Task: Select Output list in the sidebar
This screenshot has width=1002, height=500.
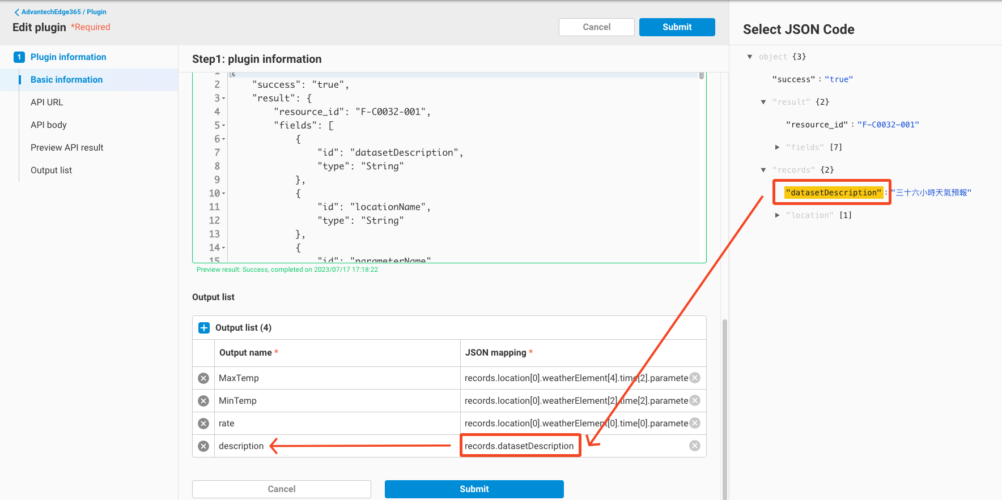Action: click(52, 170)
